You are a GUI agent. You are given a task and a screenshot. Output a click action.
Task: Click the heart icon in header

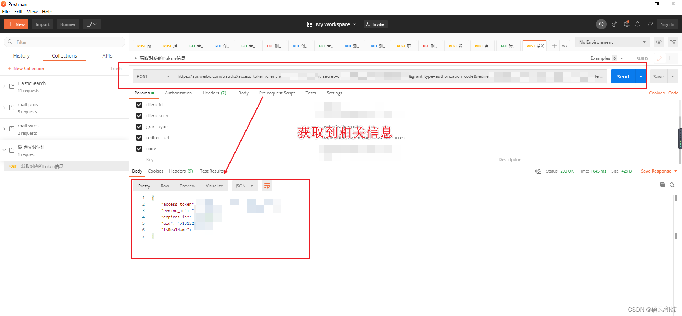pos(650,24)
